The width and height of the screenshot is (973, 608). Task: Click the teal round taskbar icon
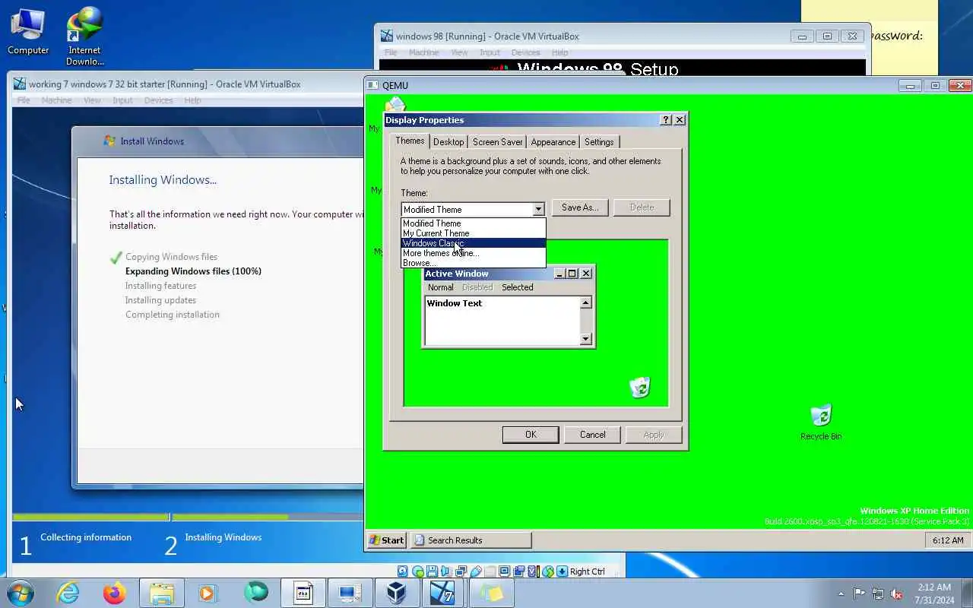[255, 593]
